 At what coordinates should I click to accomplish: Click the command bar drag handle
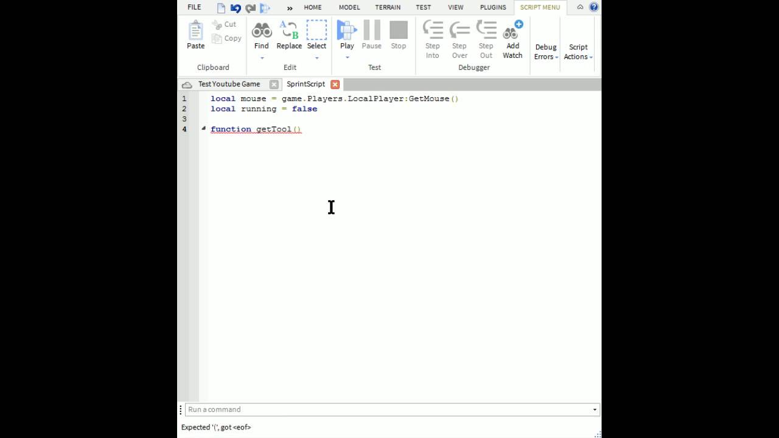coord(181,410)
